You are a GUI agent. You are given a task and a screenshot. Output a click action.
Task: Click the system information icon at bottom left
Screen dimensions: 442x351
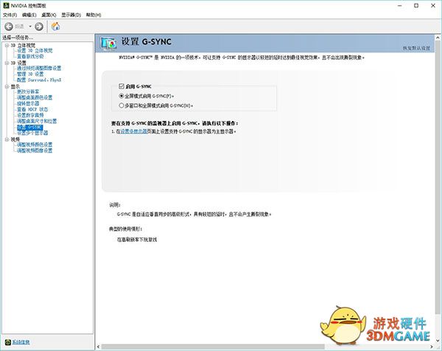click(6, 341)
